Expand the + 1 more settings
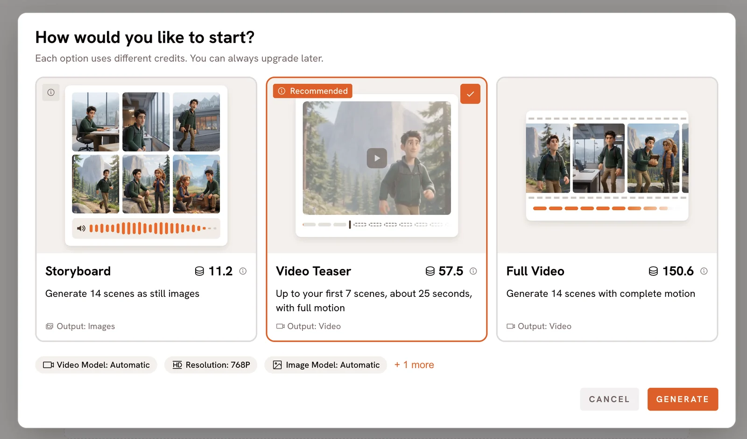This screenshot has width=747, height=439. (414, 365)
